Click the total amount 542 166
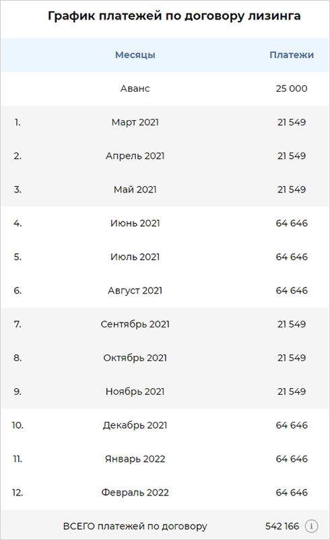 282,526
